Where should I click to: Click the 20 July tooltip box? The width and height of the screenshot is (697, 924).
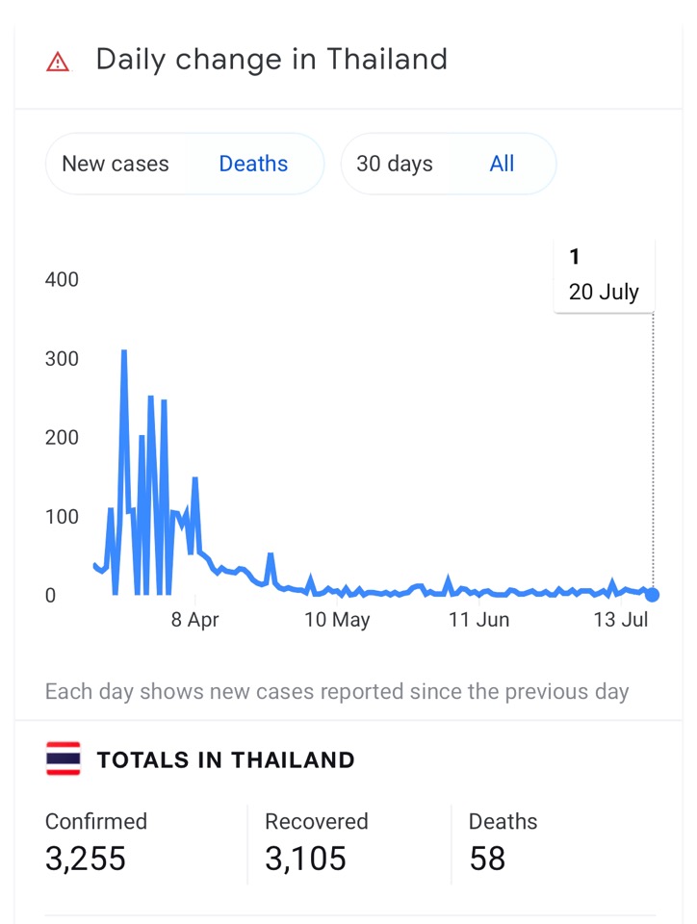tap(604, 275)
